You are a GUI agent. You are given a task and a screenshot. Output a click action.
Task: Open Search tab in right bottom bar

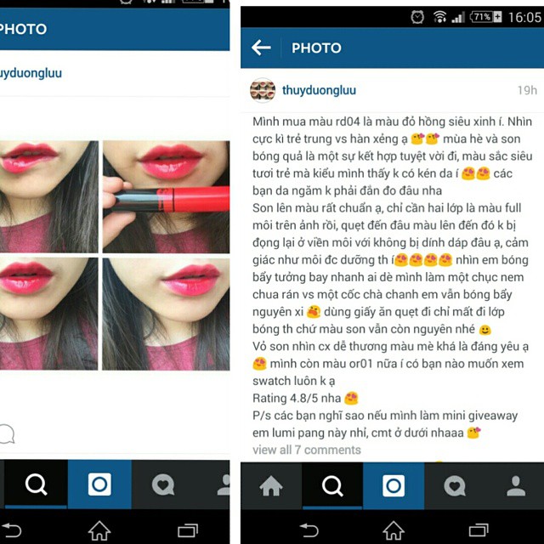tap(332, 485)
